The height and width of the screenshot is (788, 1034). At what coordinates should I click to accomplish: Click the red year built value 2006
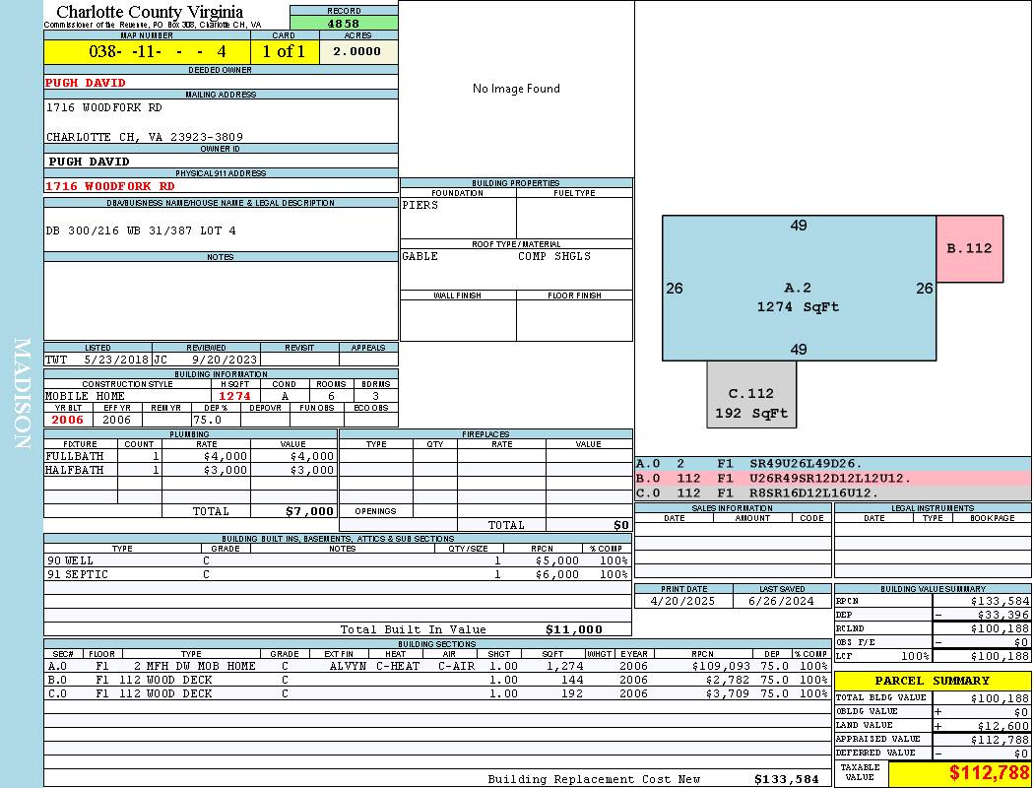69,420
